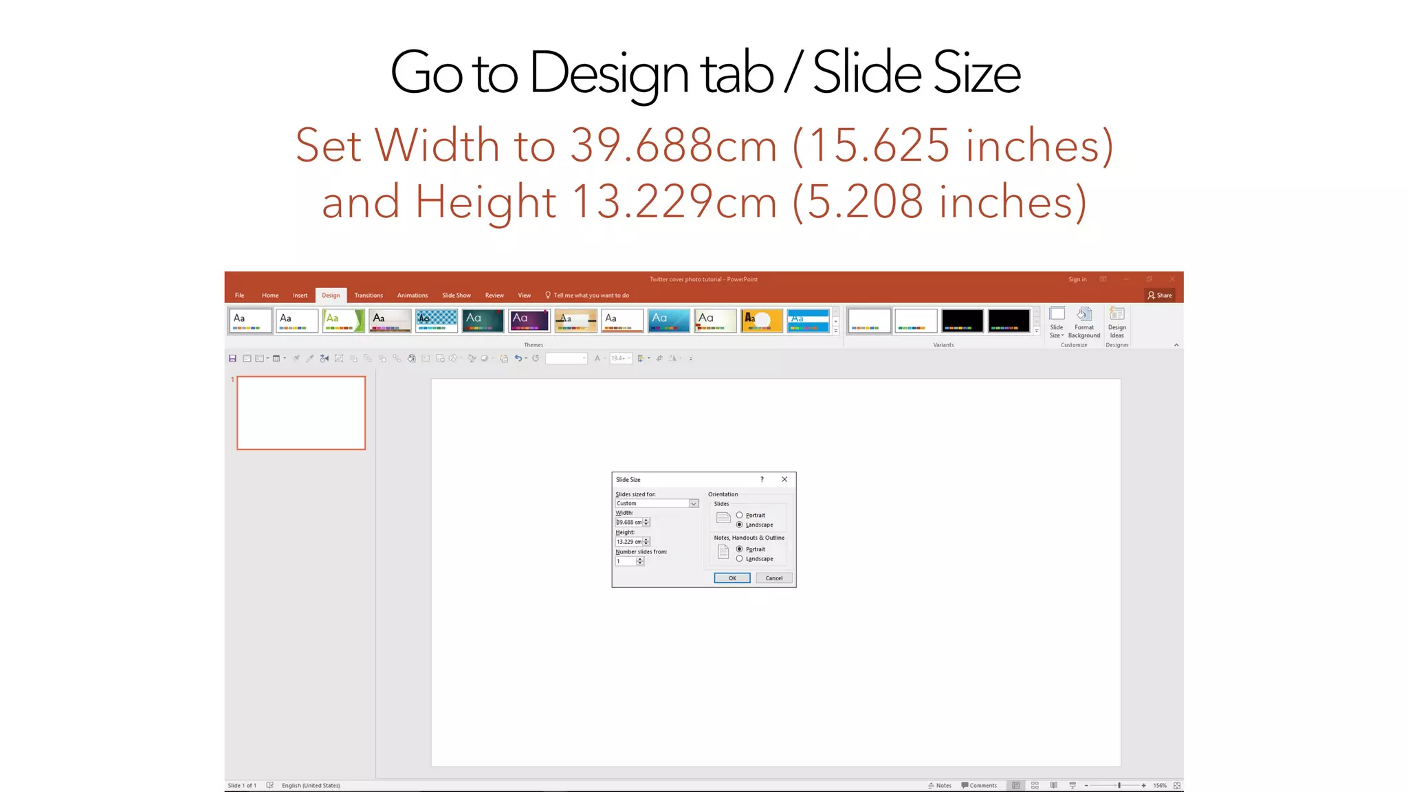Expand the Themes gallery more arrow
Viewport: 1408px width, 792px height.
(x=836, y=331)
